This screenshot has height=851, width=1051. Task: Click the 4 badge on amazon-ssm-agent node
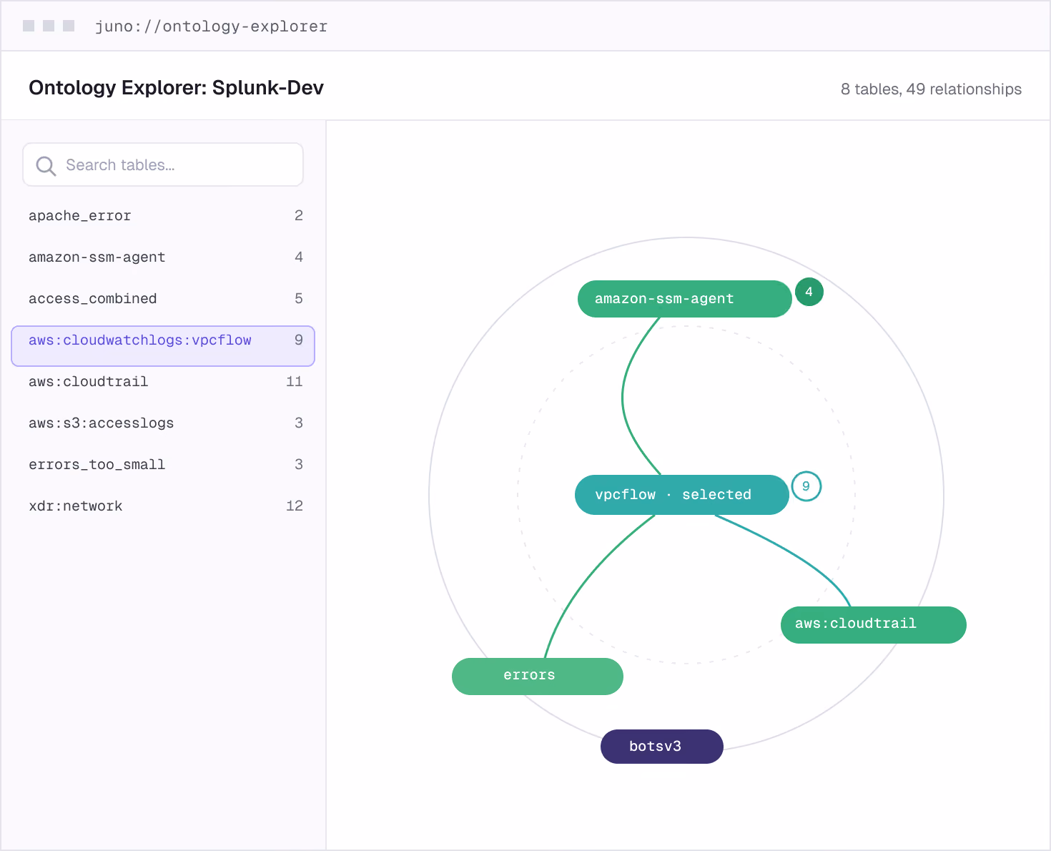[x=809, y=292]
